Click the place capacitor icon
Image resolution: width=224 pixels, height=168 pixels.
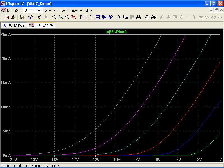(x=188, y=17)
